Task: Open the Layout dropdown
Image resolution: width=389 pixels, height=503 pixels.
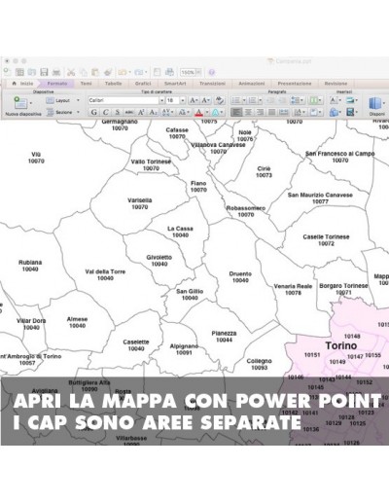Action: coord(62,100)
